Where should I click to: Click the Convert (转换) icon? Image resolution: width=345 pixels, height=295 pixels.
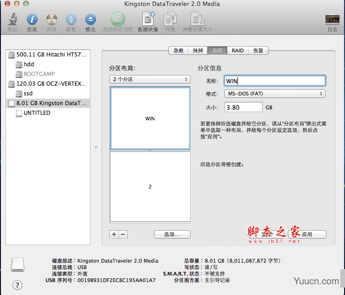coord(170,19)
